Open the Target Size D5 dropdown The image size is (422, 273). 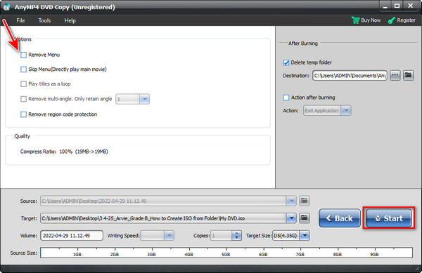coord(305,236)
